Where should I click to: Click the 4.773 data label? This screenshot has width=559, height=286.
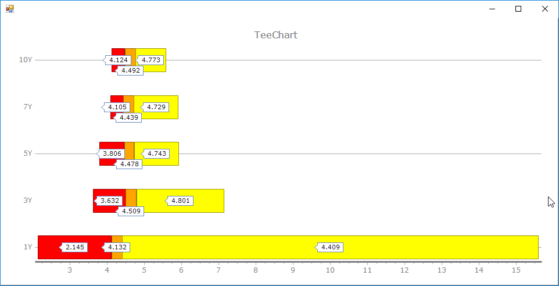pos(151,60)
